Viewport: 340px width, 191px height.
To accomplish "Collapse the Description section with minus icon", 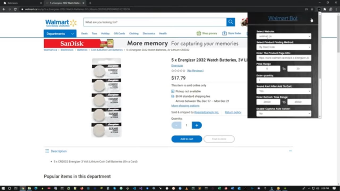I will coord(290,151).
